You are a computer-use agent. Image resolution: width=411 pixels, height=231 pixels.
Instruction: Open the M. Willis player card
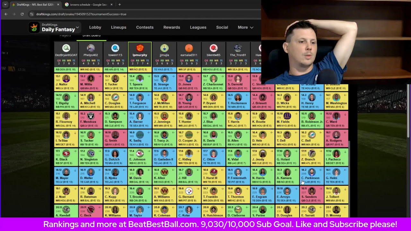91,82
